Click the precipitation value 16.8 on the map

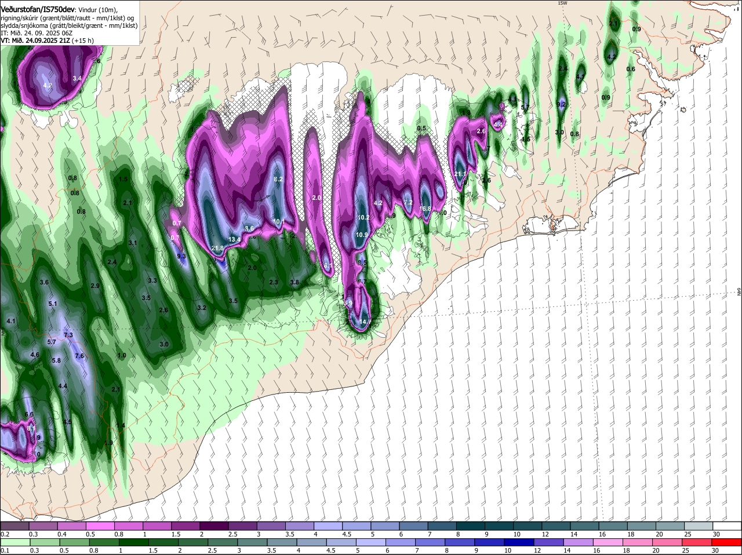[x=425, y=209]
